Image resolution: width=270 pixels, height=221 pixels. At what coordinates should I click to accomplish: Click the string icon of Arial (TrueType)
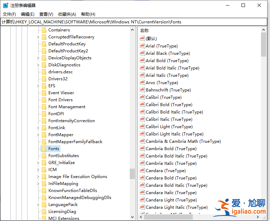(x=142, y=46)
